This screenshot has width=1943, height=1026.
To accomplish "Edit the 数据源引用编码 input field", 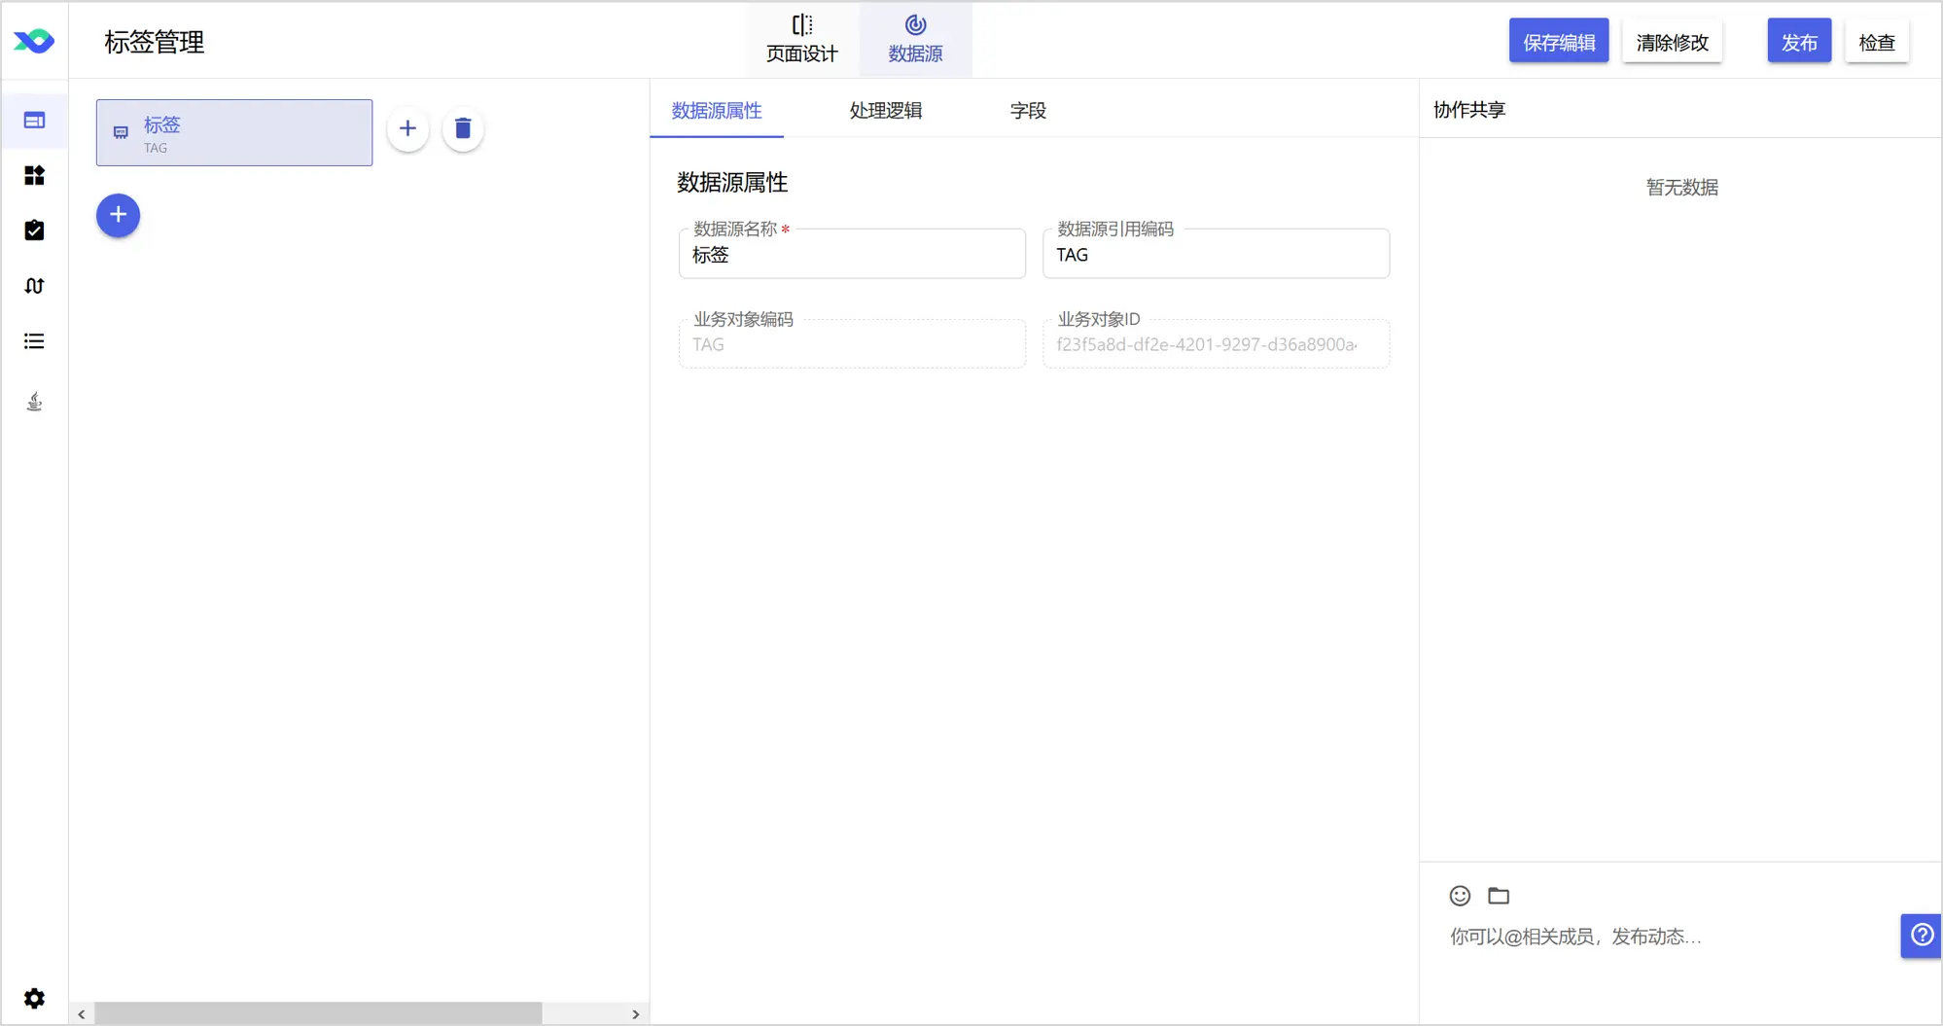I will (1216, 255).
